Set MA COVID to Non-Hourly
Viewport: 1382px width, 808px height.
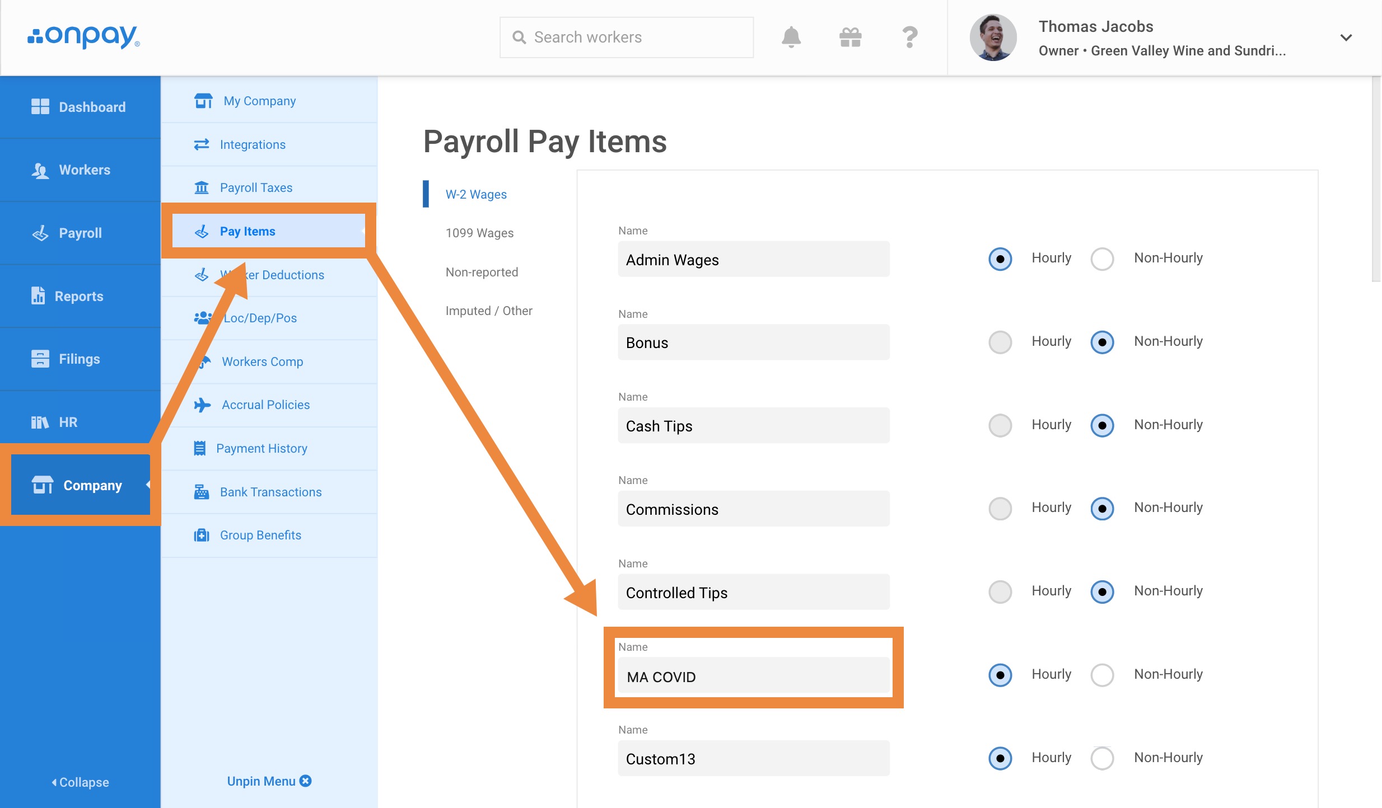[x=1102, y=675]
